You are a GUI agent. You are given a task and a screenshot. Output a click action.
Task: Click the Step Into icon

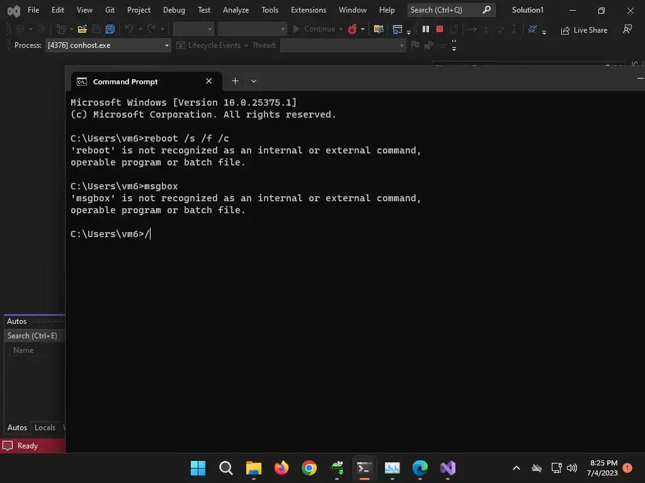tap(486, 29)
